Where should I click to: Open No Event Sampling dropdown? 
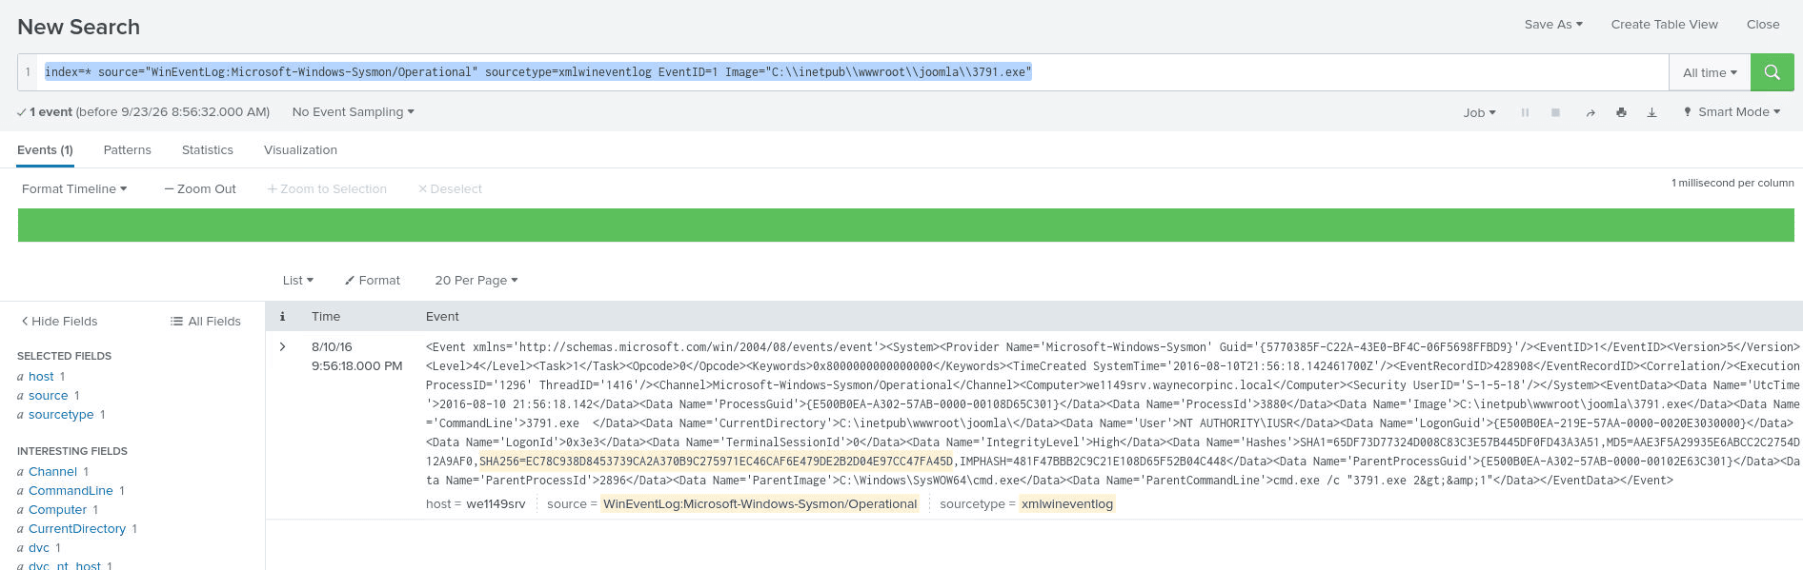(353, 111)
